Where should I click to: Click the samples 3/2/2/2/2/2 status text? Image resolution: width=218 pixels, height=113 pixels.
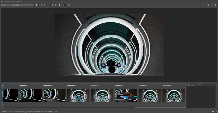[41, 111]
